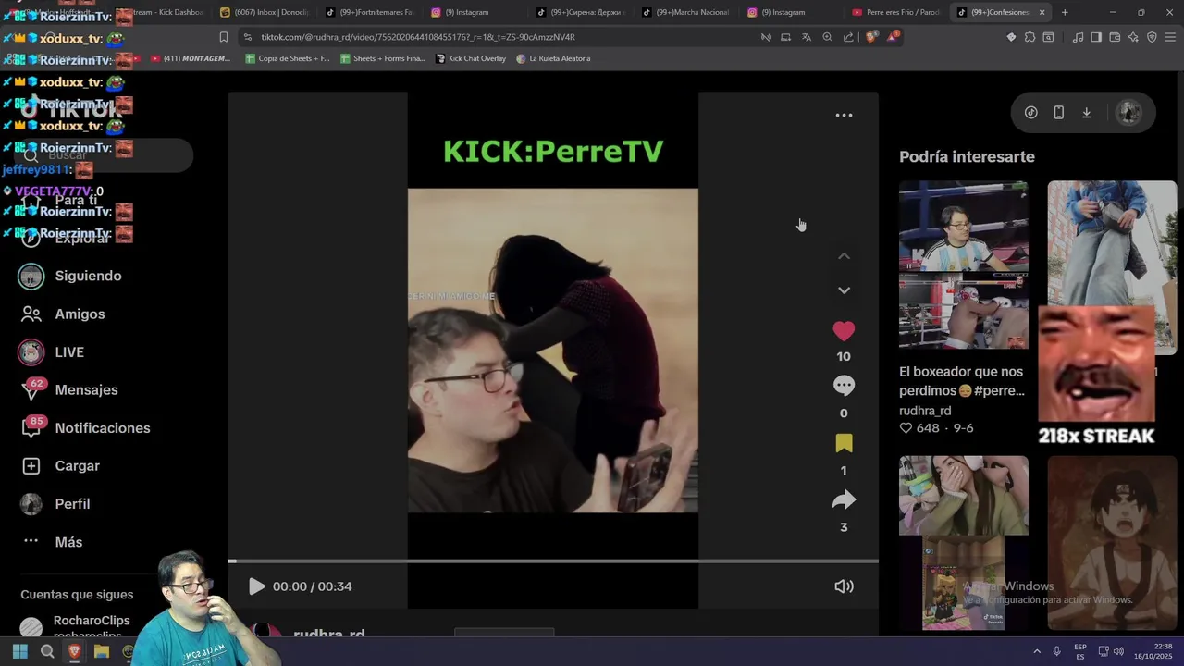
Task: Open the three-dots video options menu
Action: click(844, 116)
